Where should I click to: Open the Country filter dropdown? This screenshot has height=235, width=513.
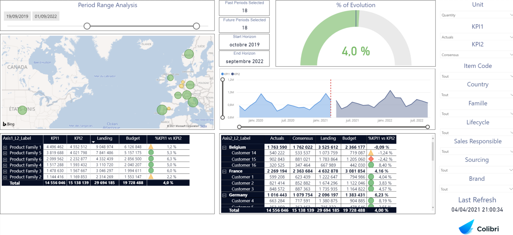coord(477,95)
